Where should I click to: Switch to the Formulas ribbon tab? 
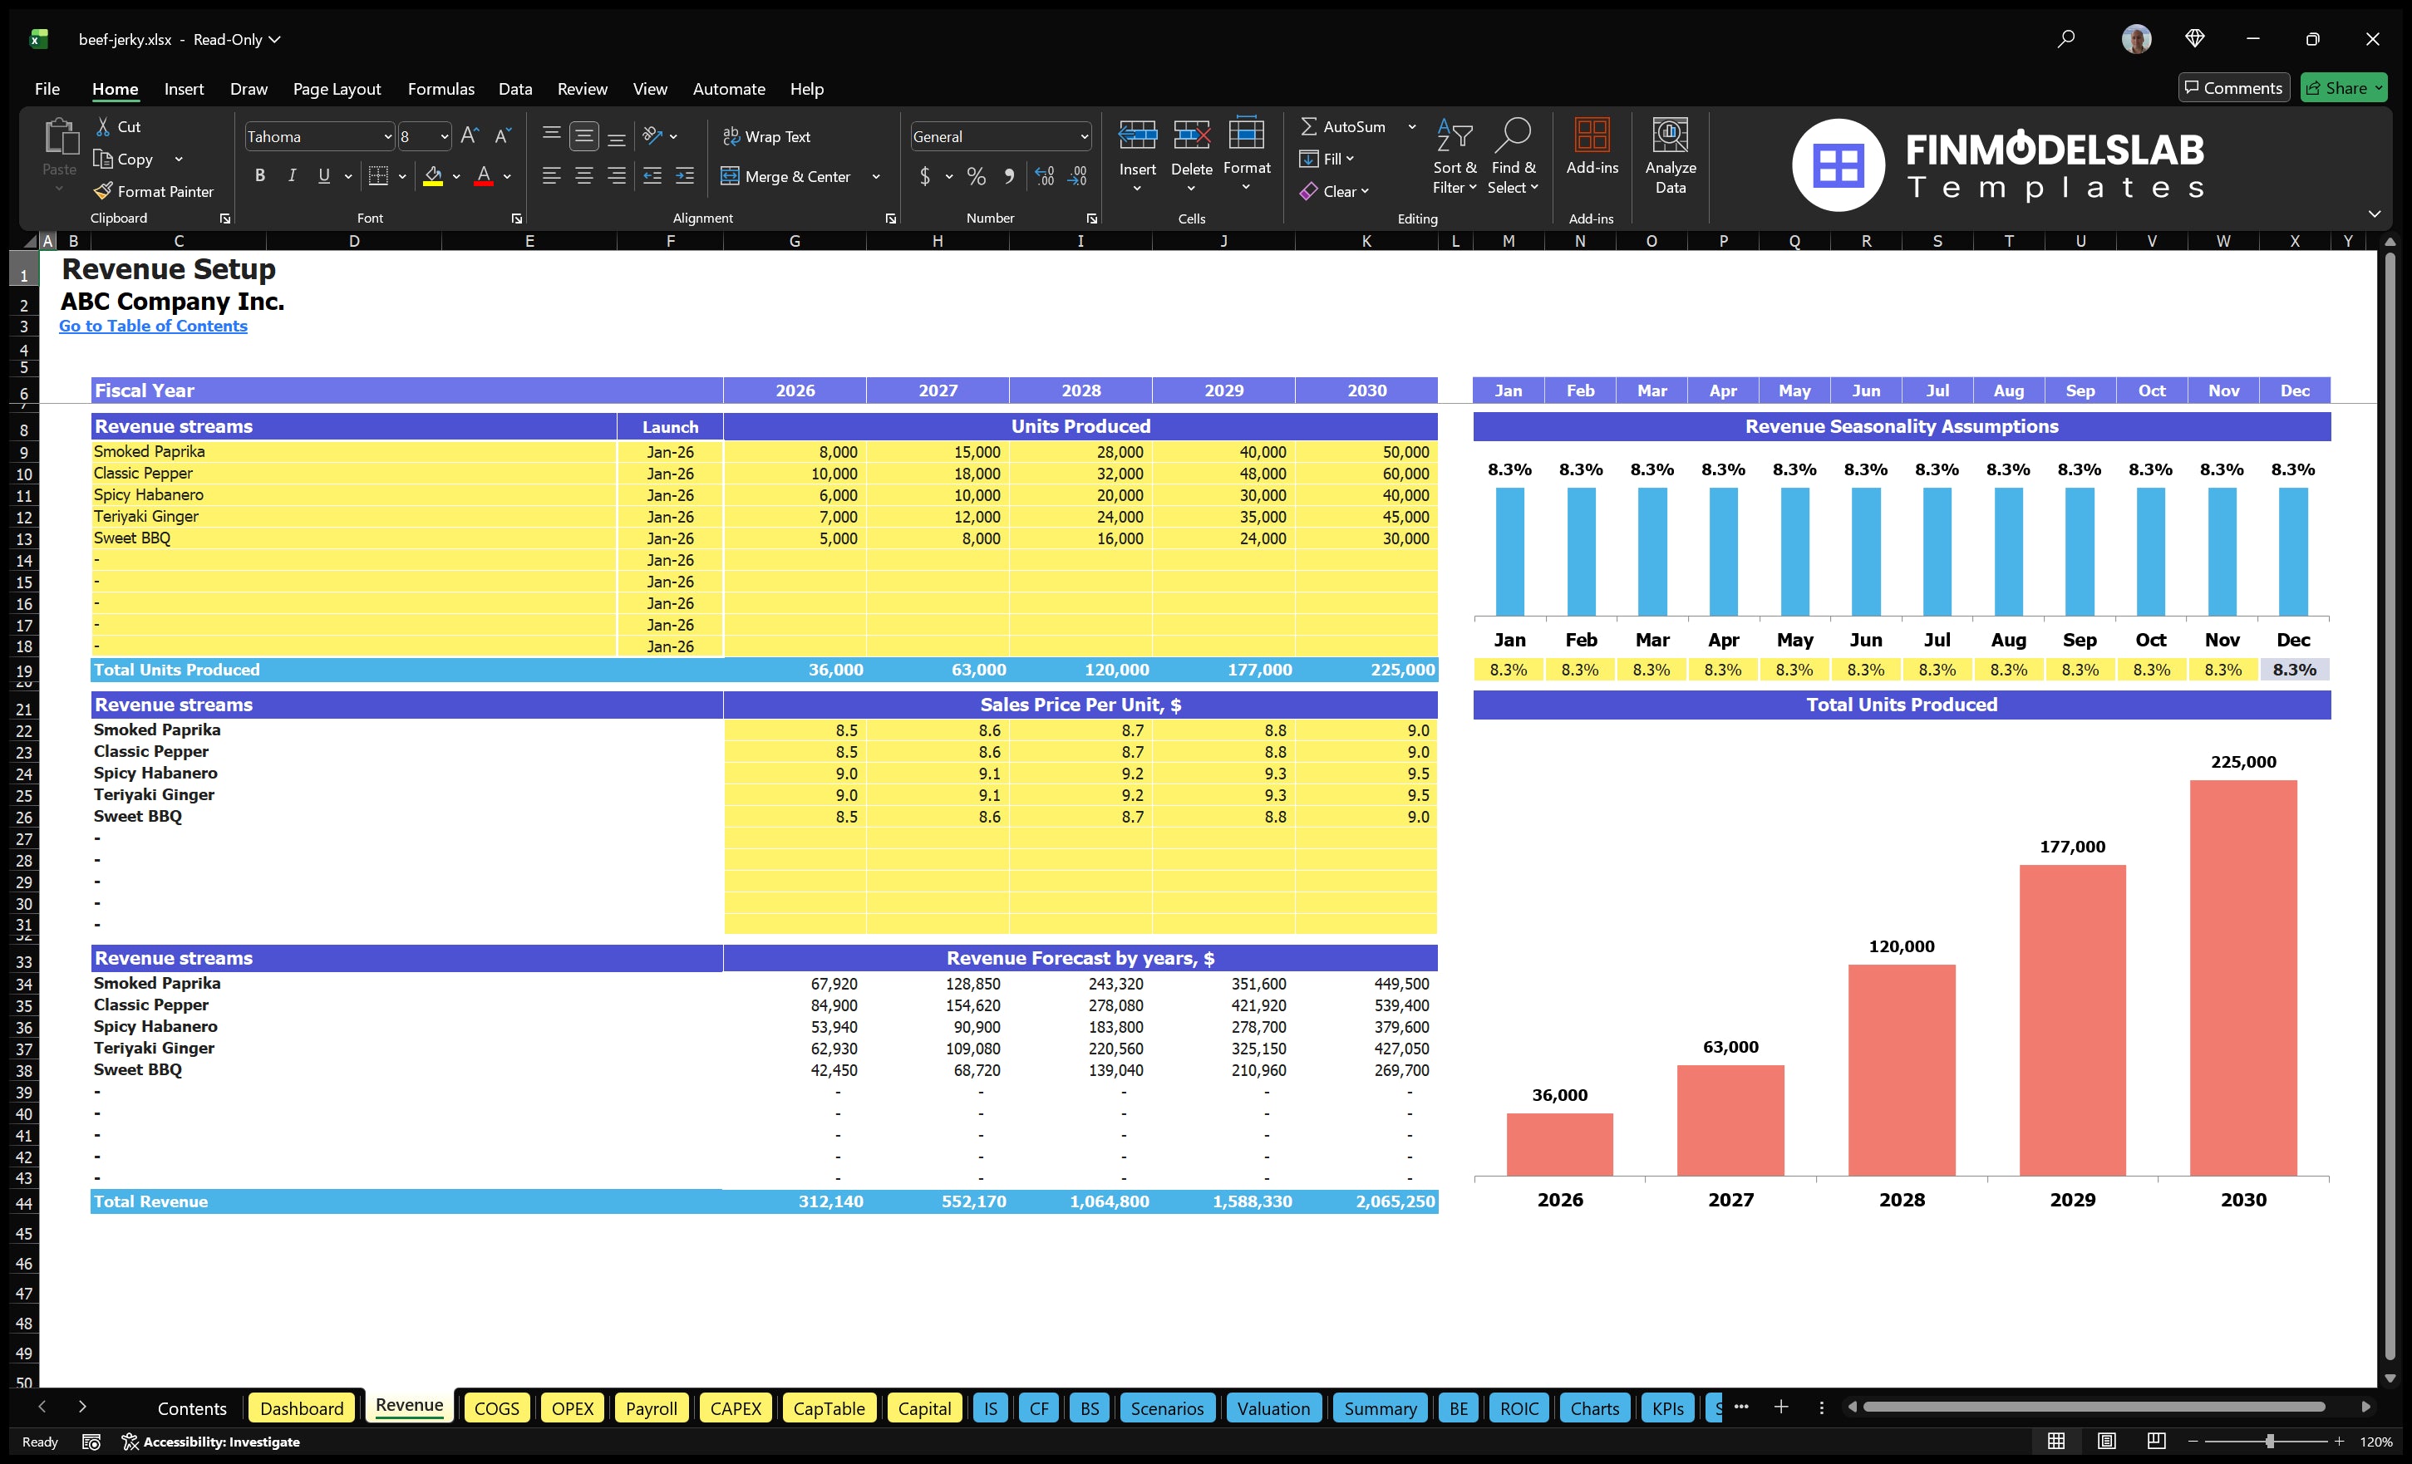(x=441, y=88)
